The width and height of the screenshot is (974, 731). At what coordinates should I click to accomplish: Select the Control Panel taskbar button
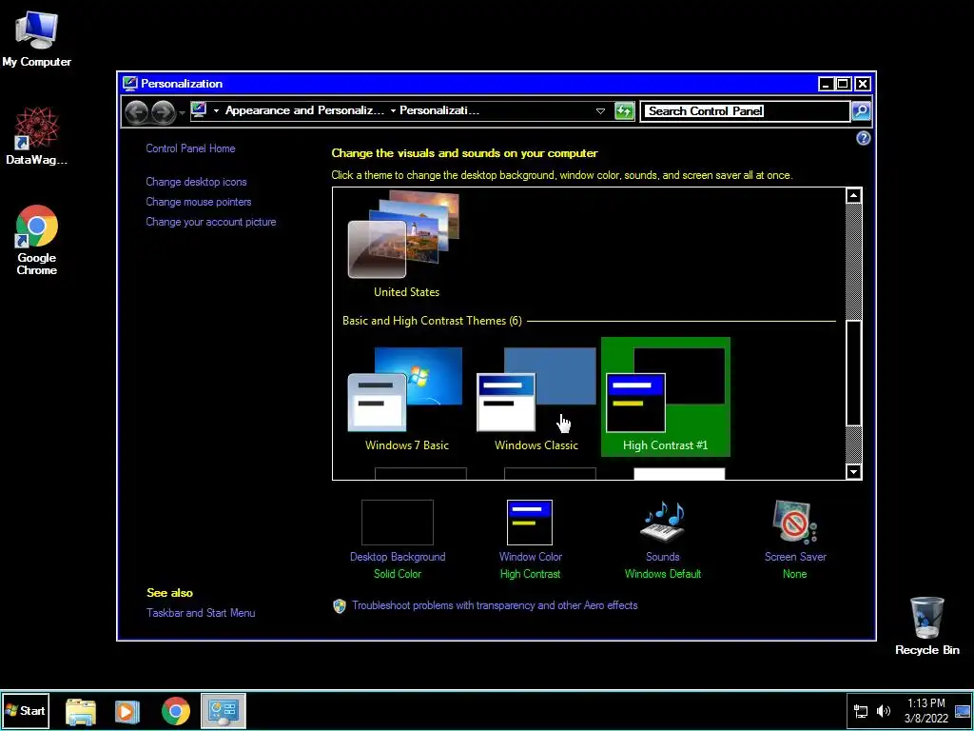pos(223,711)
